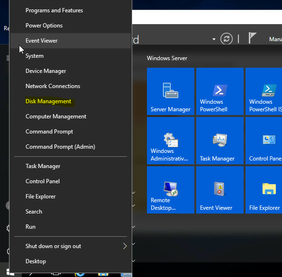Open the Server Manager tile
The image size is (282, 277).
point(171,91)
